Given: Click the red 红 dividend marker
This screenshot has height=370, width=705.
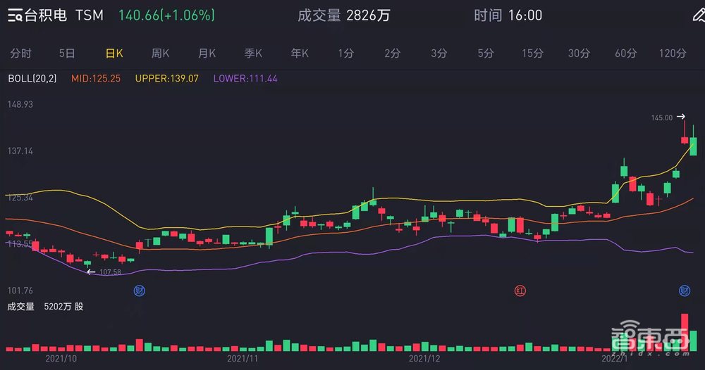Looking at the screenshot, I should (x=520, y=290).
